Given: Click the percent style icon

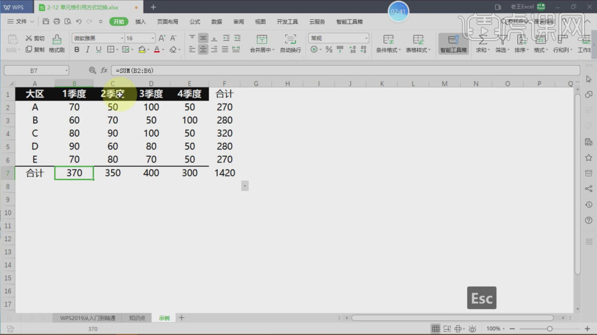Looking at the screenshot, I should 329,50.
